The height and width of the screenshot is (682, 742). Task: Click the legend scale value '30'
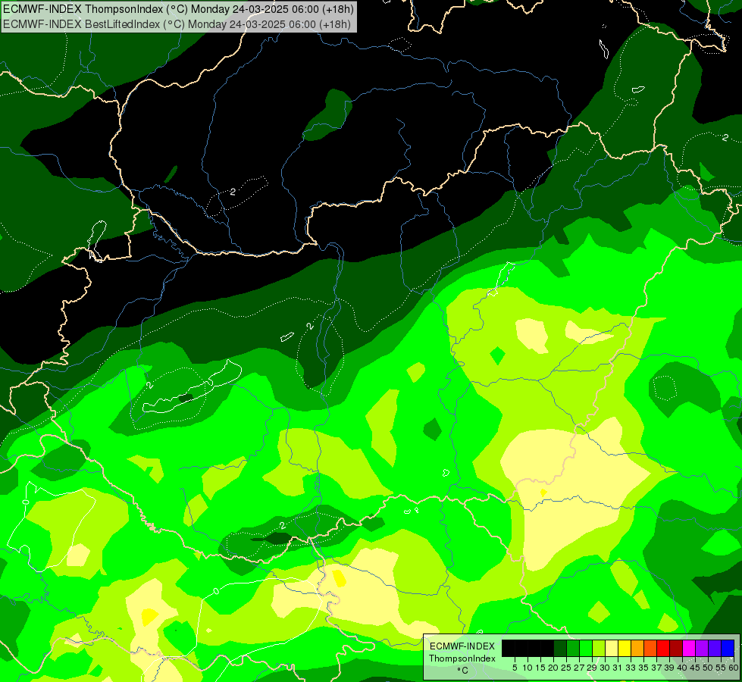point(606,668)
